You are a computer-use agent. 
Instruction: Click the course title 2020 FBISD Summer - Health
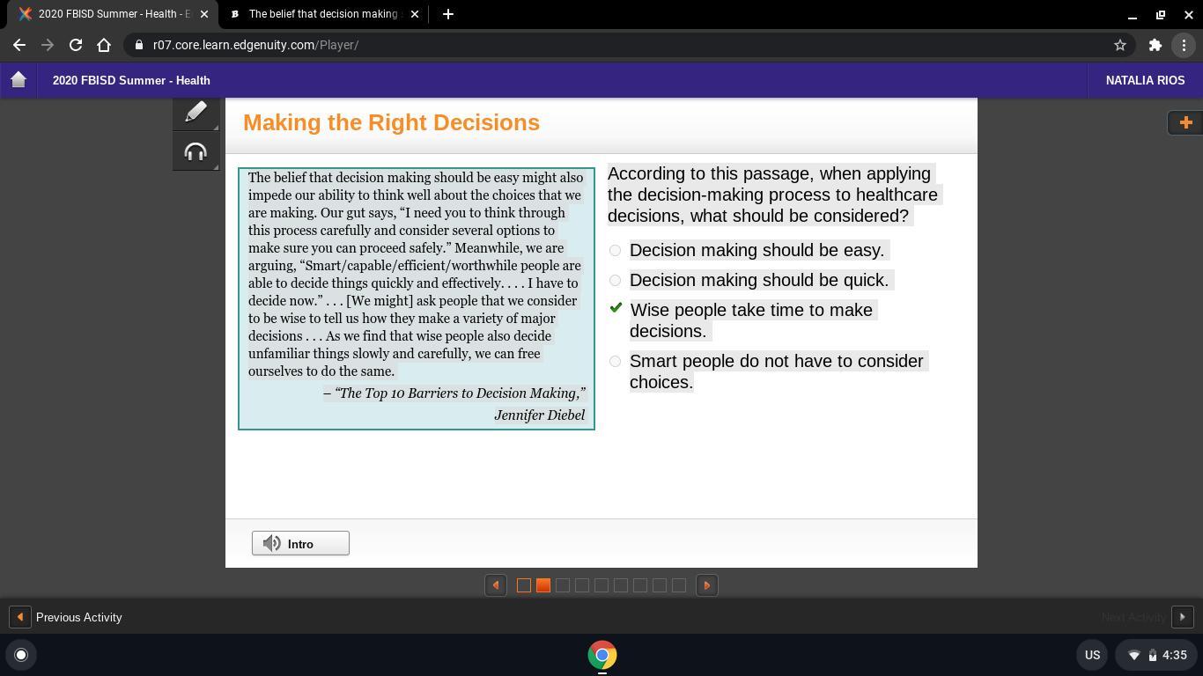coord(131,80)
